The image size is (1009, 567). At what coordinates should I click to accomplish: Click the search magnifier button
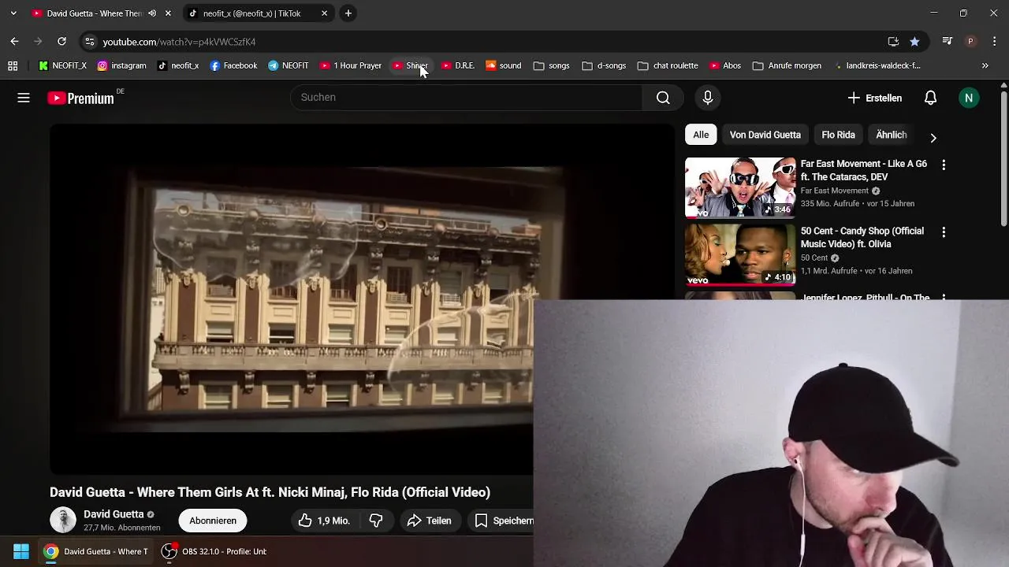663,98
